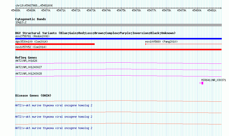The height and width of the screenshot is (136, 229).
Task: Select the AKT2 NM_001243027 magenta transcript line
Action: [x=118, y=69]
